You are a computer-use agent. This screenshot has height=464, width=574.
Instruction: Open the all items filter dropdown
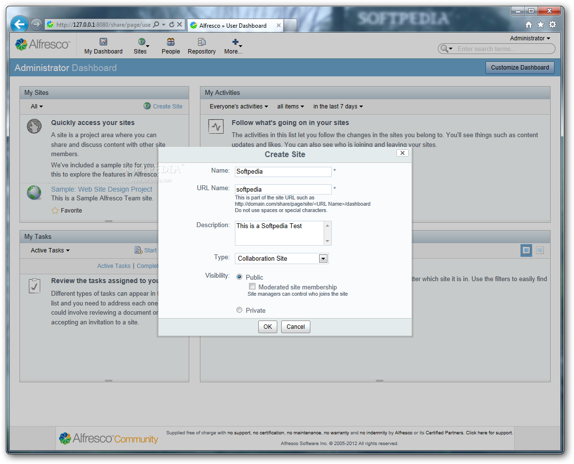point(290,107)
